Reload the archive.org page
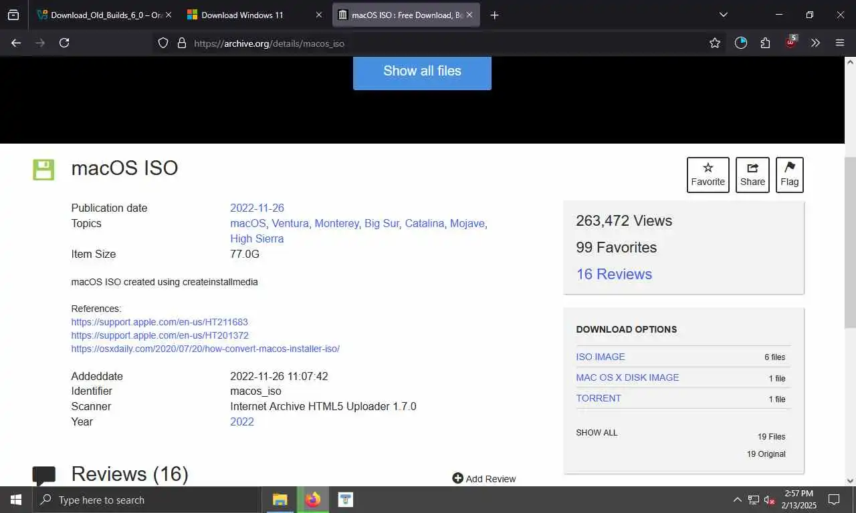 pyautogui.click(x=64, y=43)
